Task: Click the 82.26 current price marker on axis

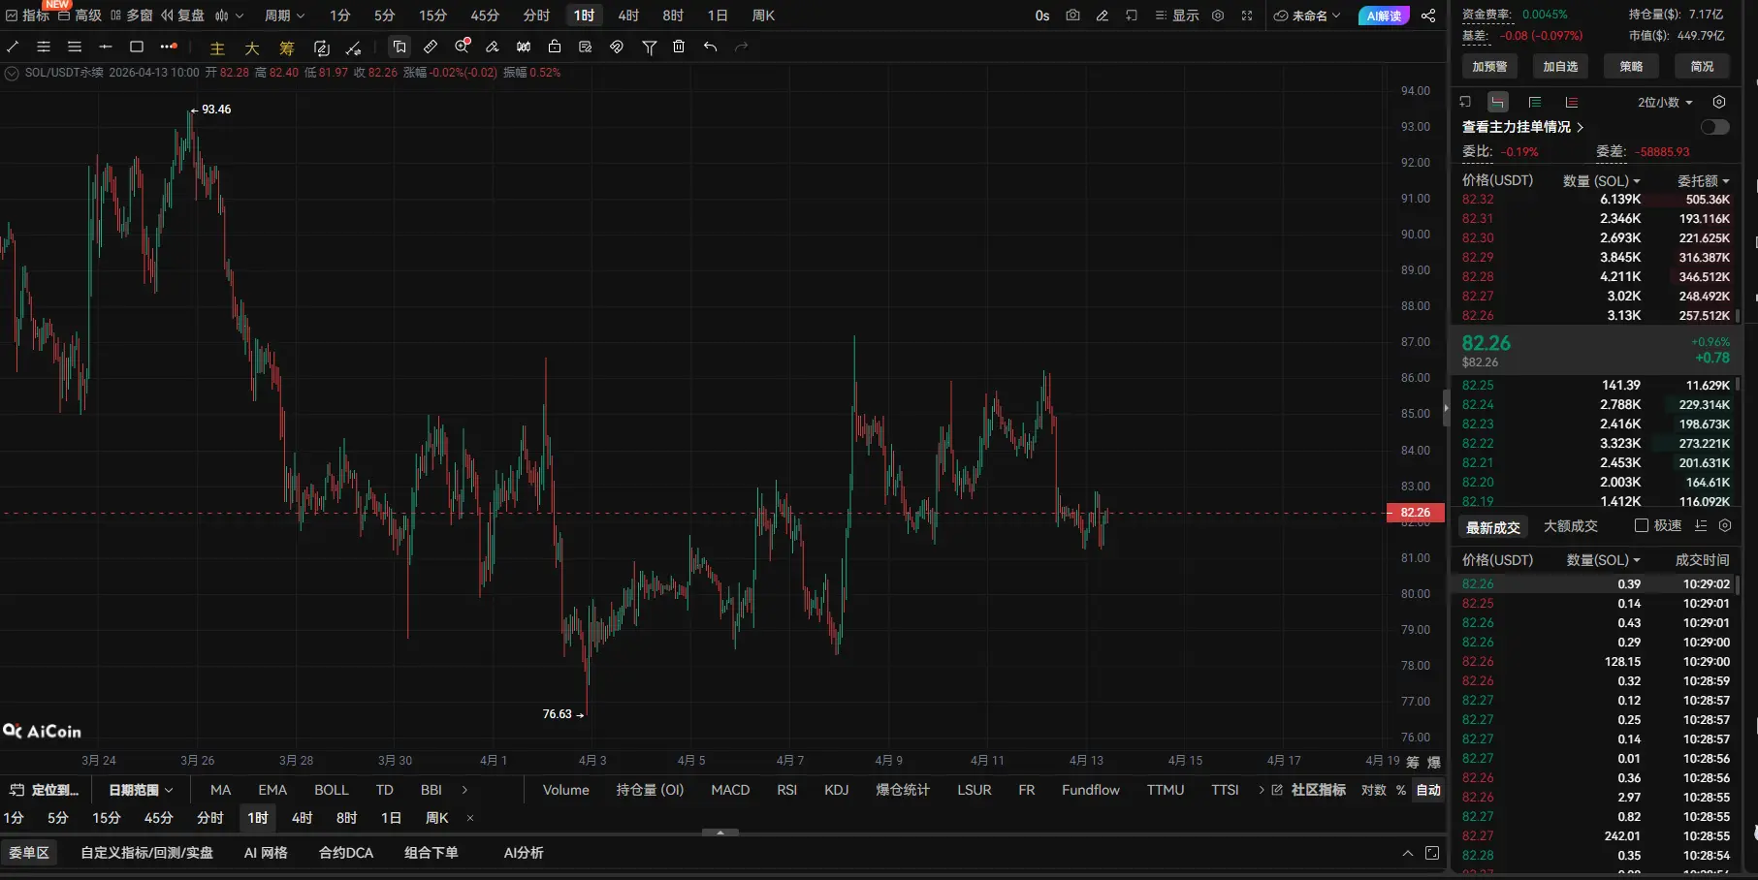Action: click(1416, 513)
